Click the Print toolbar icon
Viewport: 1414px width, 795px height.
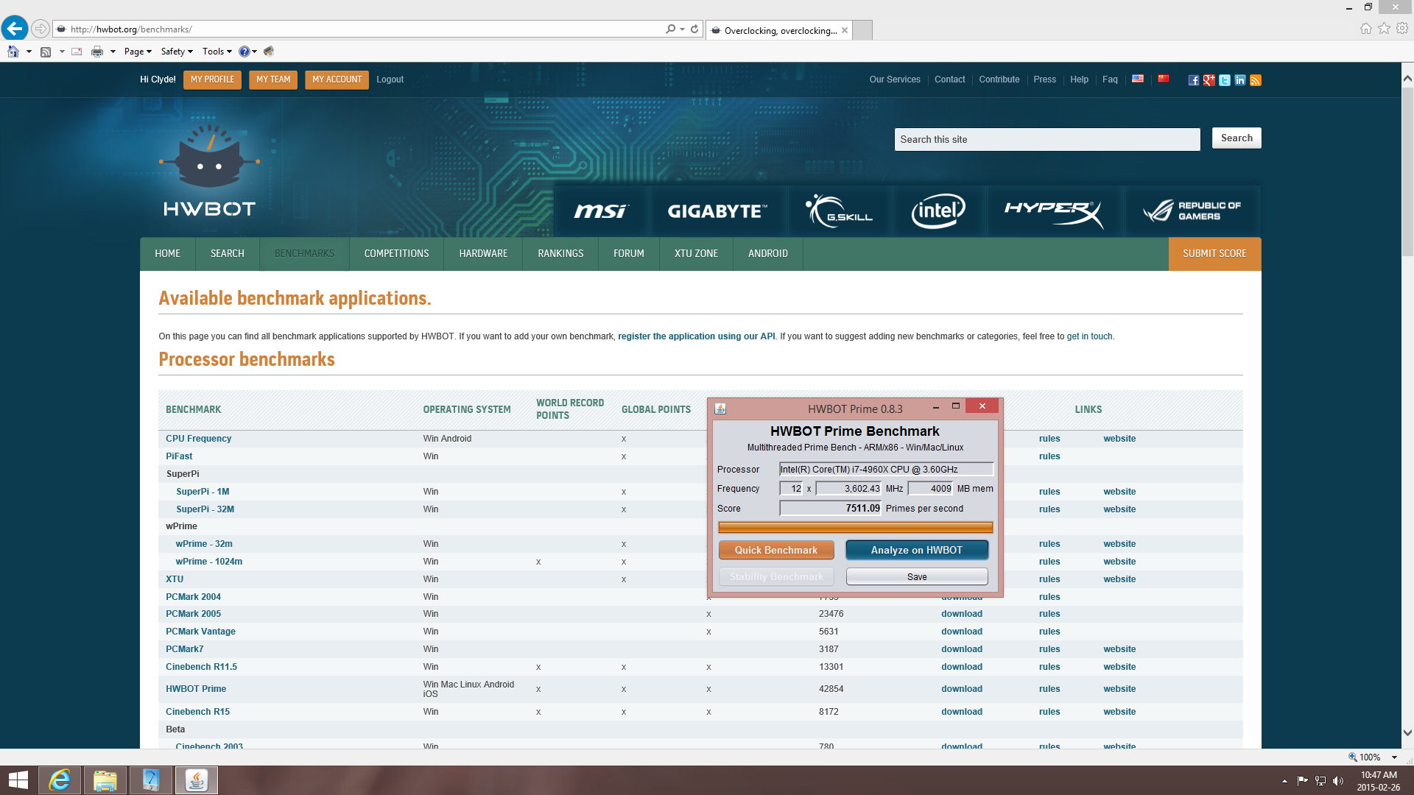click(x=97, y=52)
